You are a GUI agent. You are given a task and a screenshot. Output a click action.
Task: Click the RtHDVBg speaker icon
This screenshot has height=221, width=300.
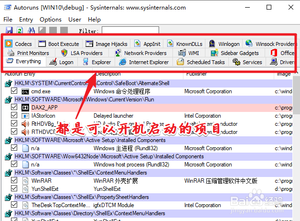(25, 124)
